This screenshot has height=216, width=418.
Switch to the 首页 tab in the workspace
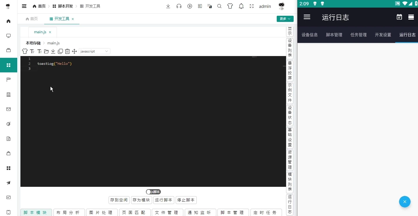(32, 19)
